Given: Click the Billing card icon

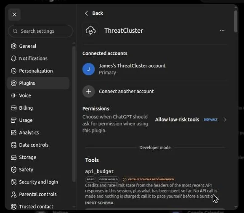Looking at the screenshot, I should (14, 108).
